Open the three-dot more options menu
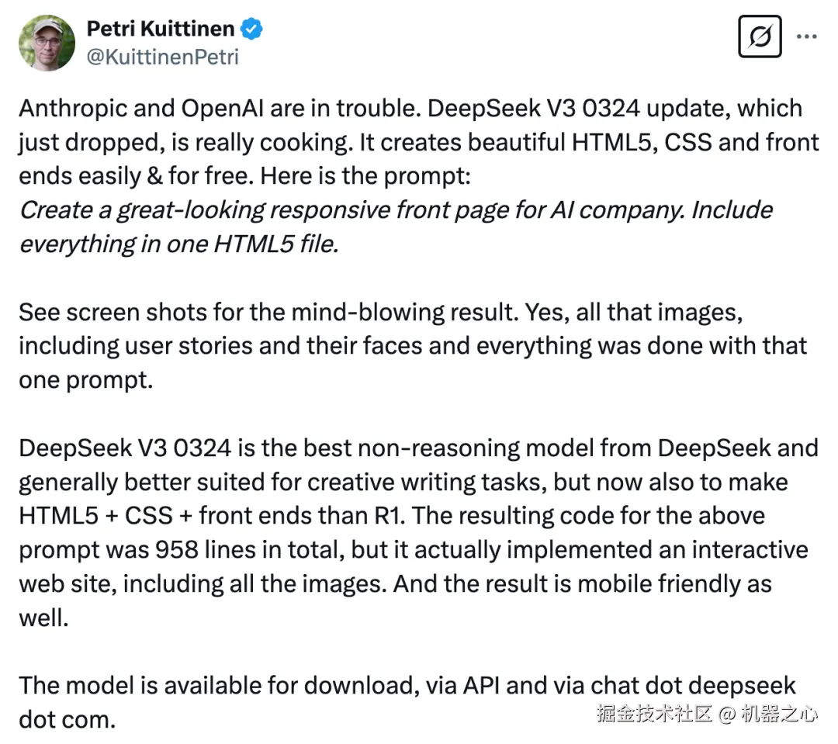838x744 pixels. point(806,36)
